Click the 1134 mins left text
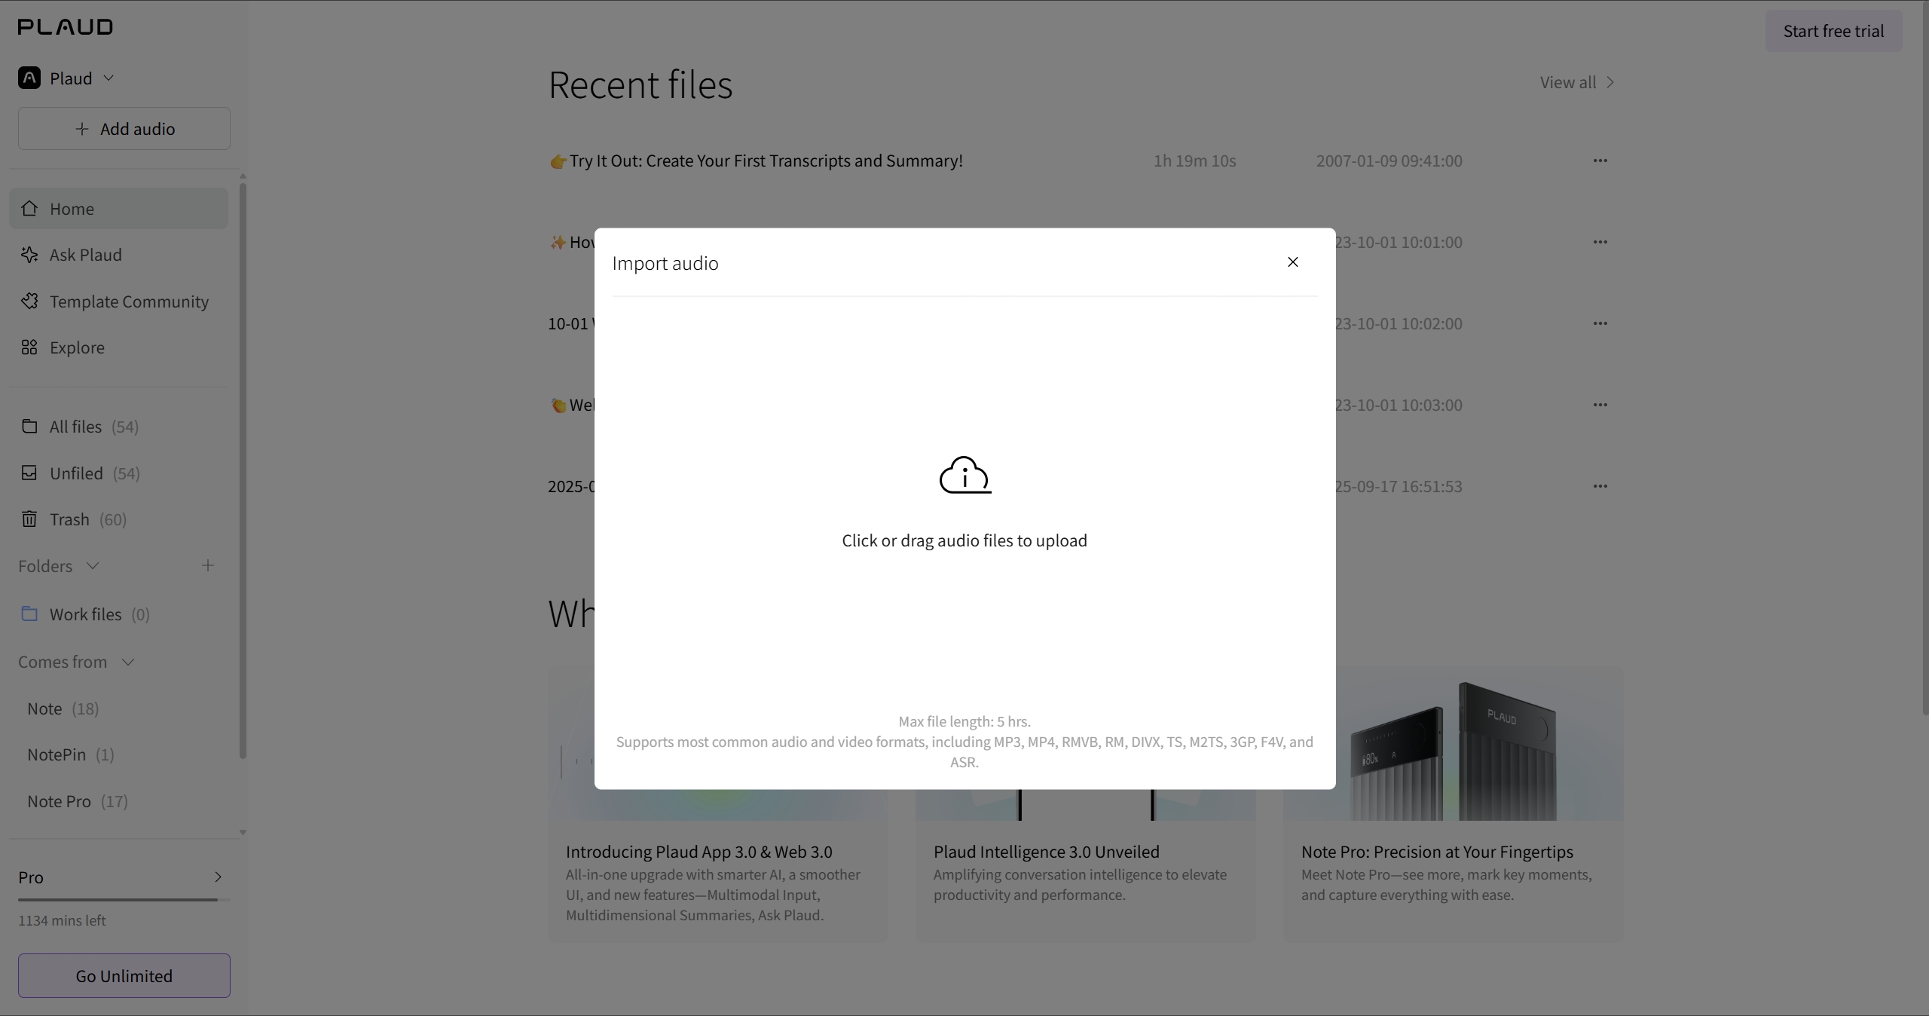This screenshot has height=1016, width=1929. point(62,920)
